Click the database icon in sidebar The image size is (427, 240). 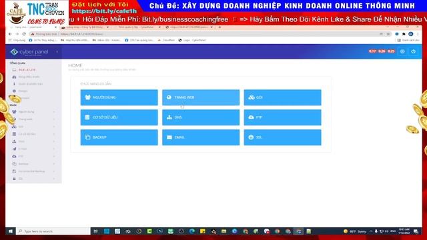14,134
